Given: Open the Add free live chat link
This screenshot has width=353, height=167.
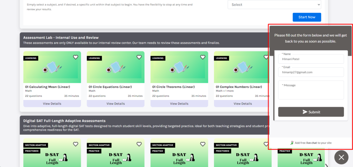Looking at the screenshot, I should click(311, 143).
